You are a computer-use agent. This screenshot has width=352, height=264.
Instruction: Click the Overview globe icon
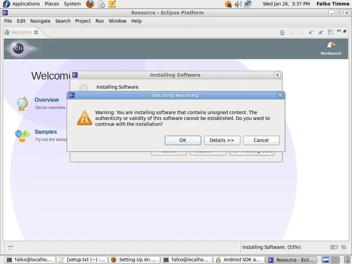[22, 103]
